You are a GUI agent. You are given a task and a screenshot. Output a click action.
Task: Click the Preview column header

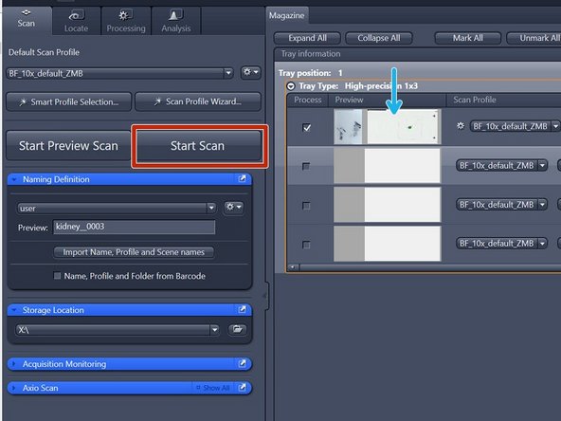click(x=388, y=100)
